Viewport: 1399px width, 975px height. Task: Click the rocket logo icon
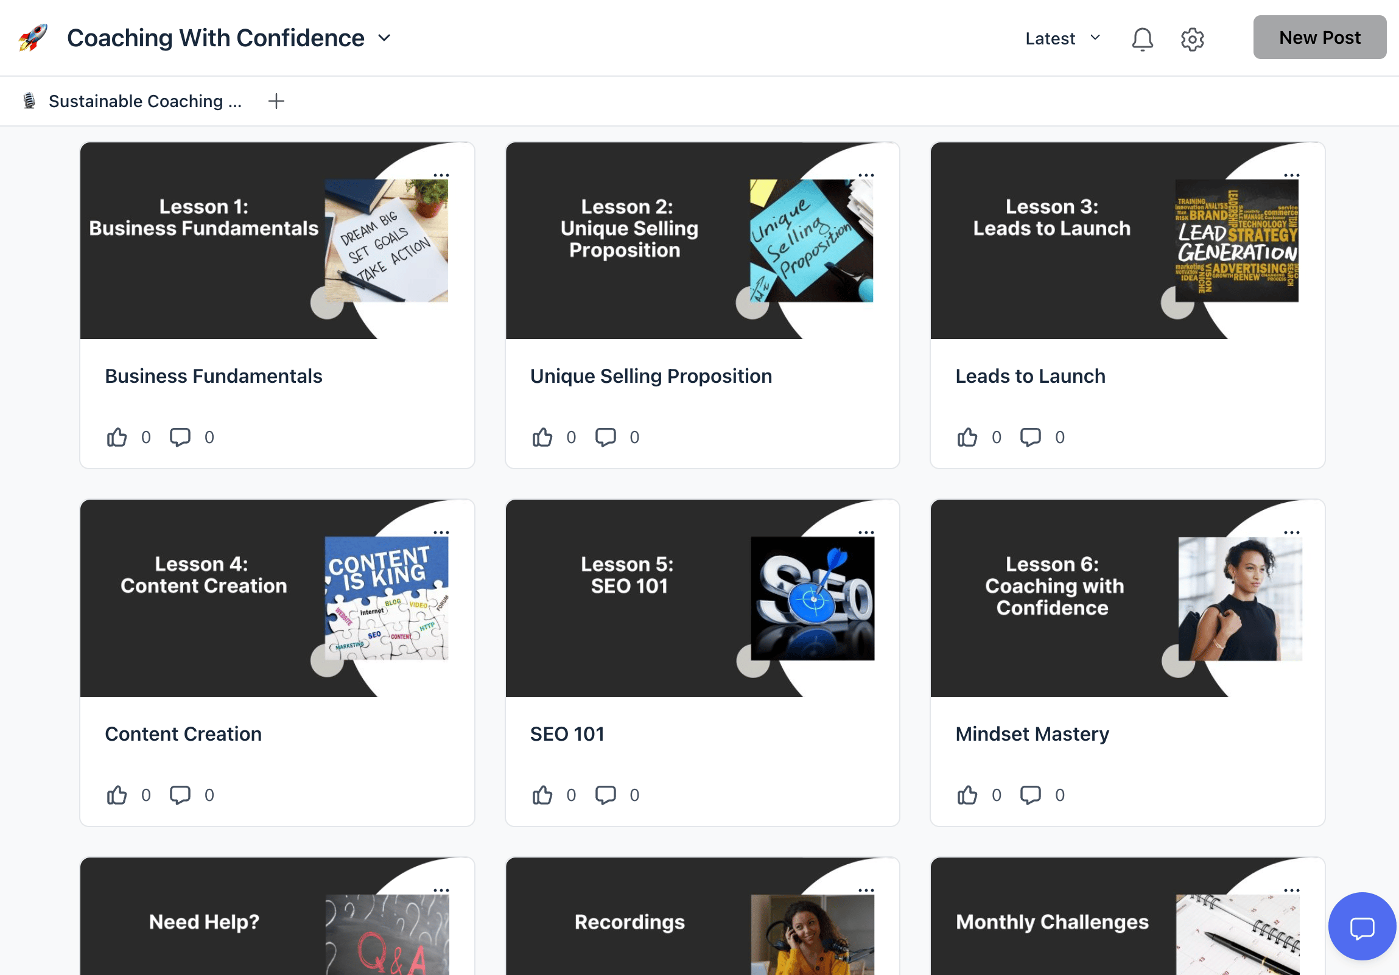pos(33,38)
